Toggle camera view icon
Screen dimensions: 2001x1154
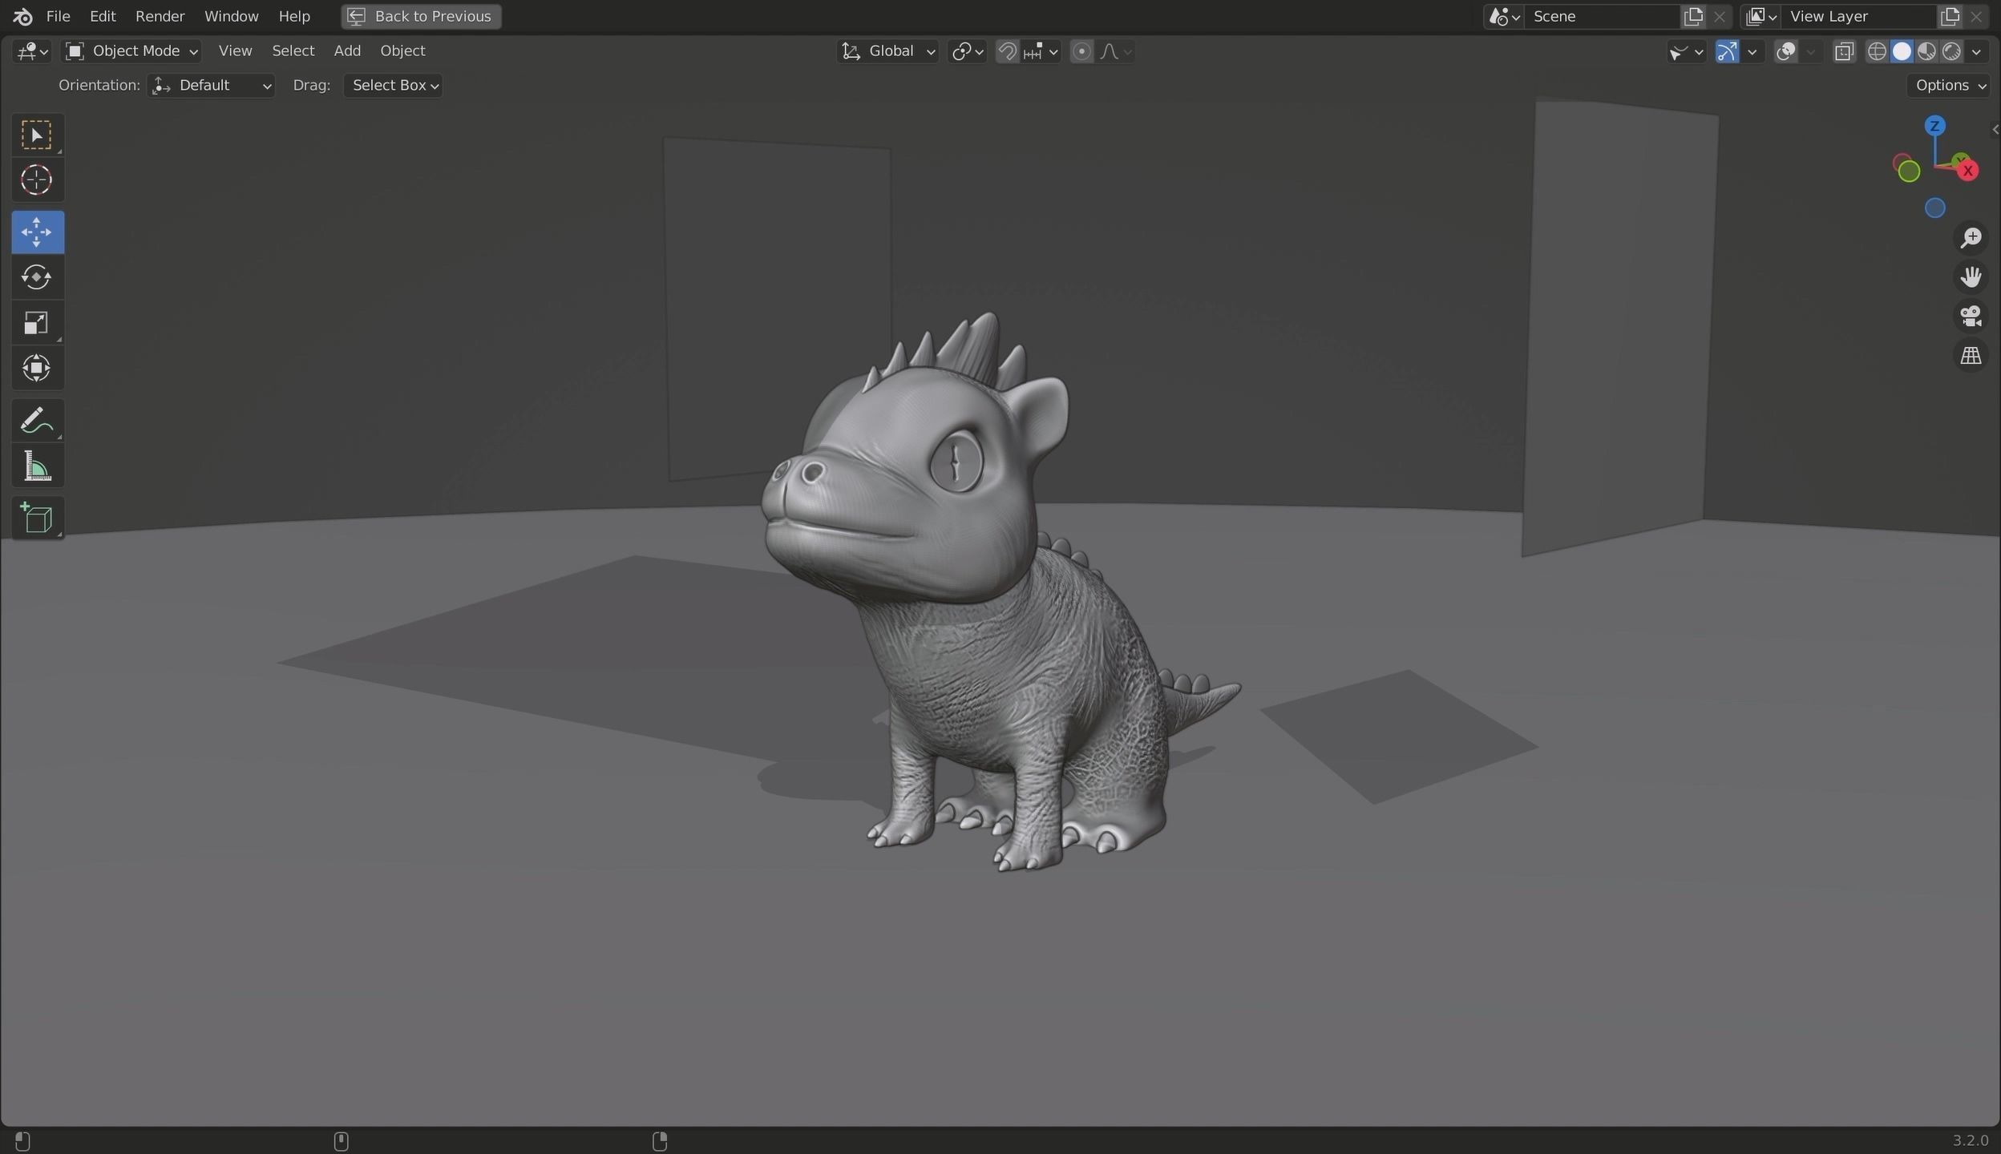point(1971,317)
